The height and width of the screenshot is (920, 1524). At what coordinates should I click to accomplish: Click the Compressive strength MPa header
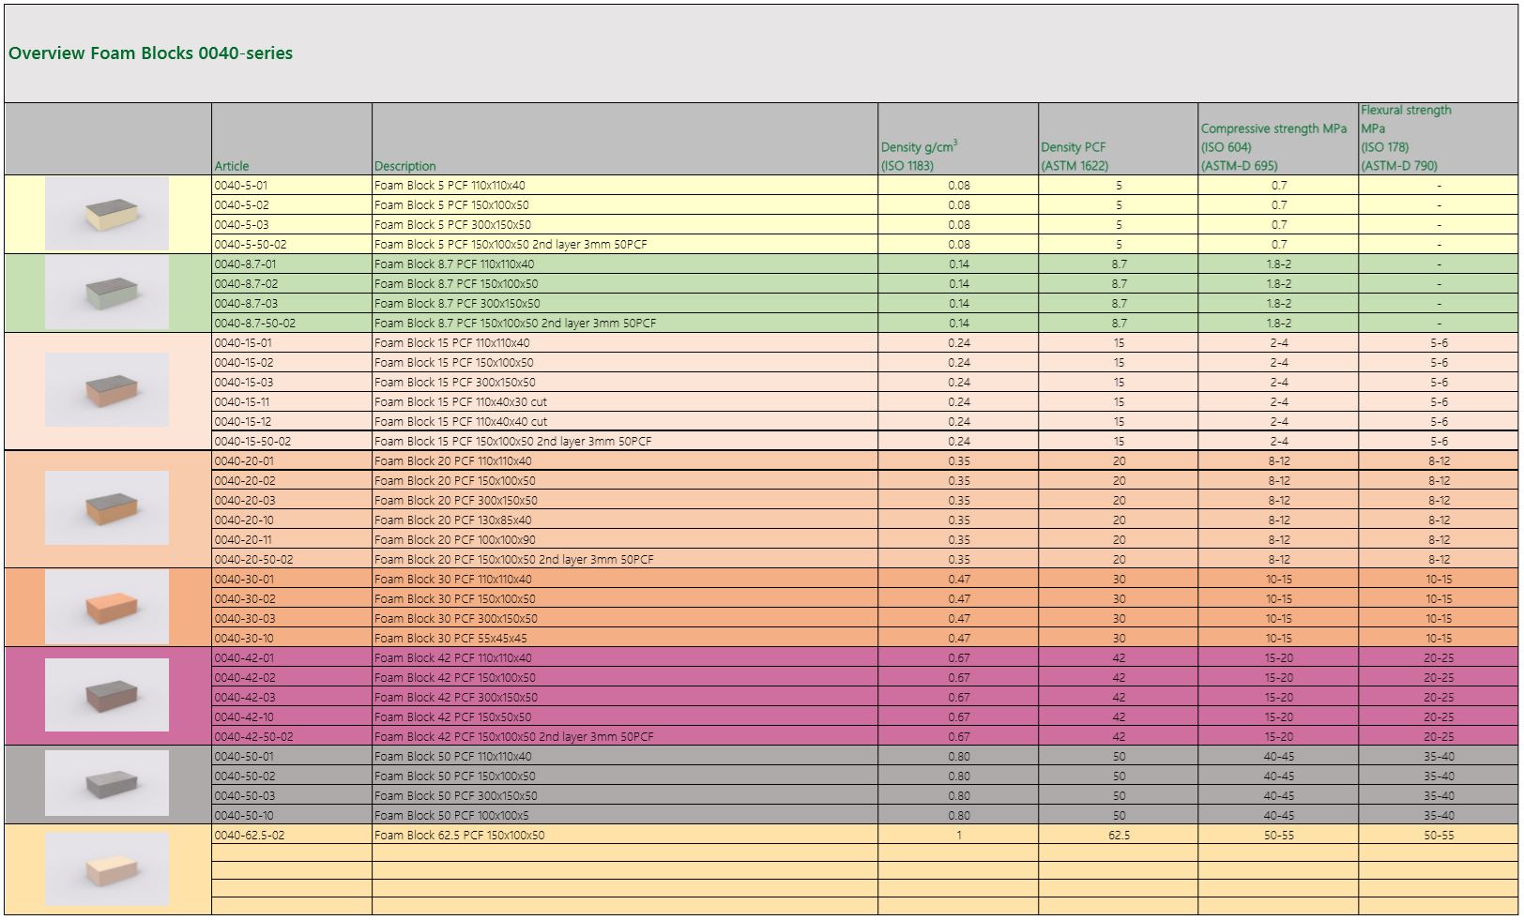coord(1273,146)
